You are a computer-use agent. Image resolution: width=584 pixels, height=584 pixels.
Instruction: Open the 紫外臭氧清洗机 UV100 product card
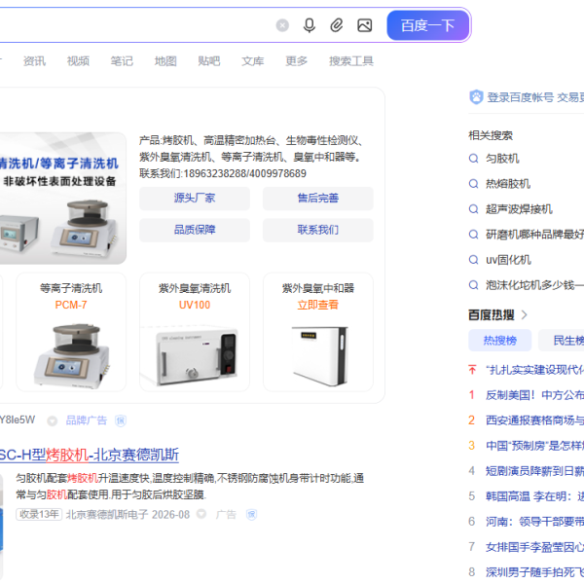[195, 332]
